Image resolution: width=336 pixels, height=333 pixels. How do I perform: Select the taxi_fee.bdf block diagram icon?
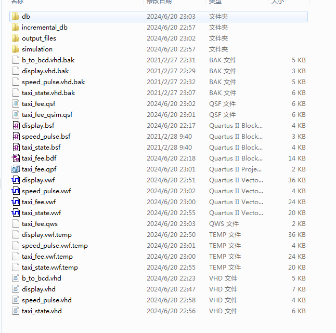16,158
